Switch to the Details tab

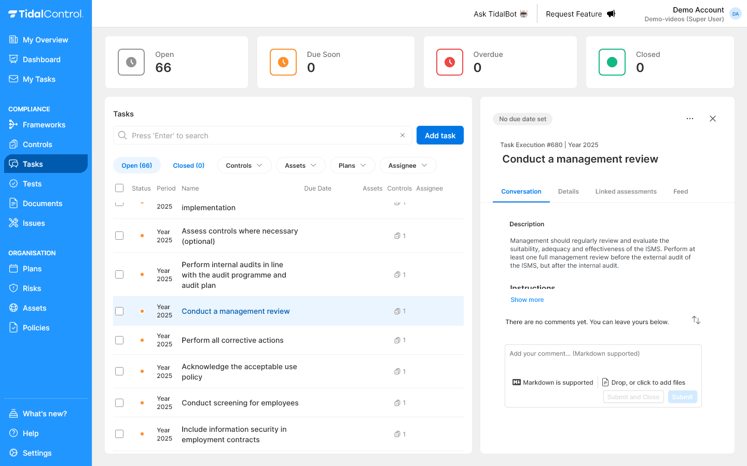pos(569,191)
